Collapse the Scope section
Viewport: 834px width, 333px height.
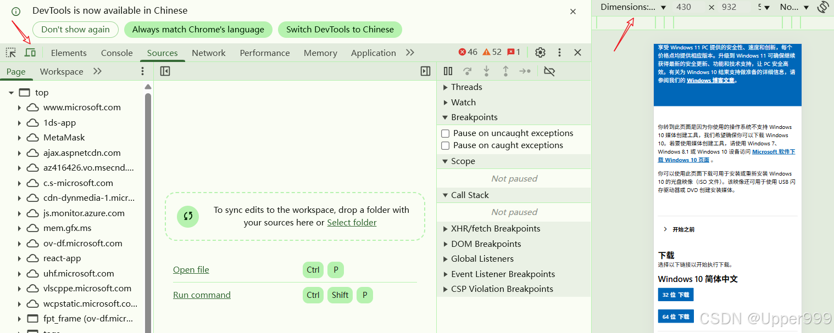446,161
